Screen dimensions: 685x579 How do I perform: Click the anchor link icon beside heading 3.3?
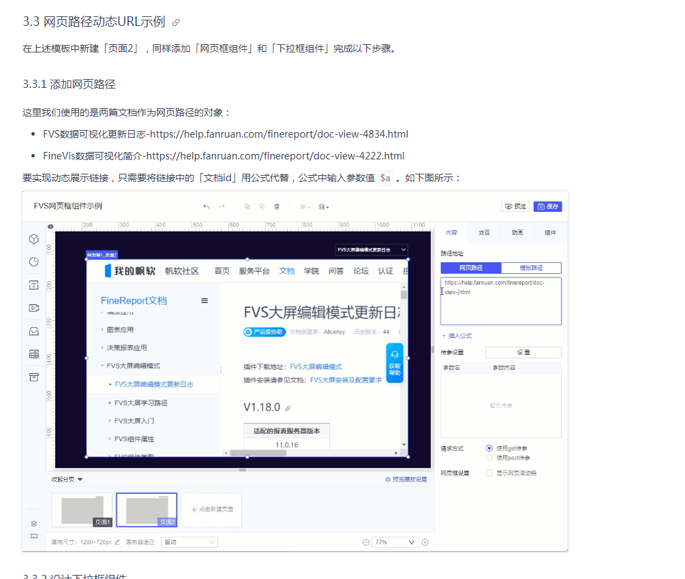(176, 22)
